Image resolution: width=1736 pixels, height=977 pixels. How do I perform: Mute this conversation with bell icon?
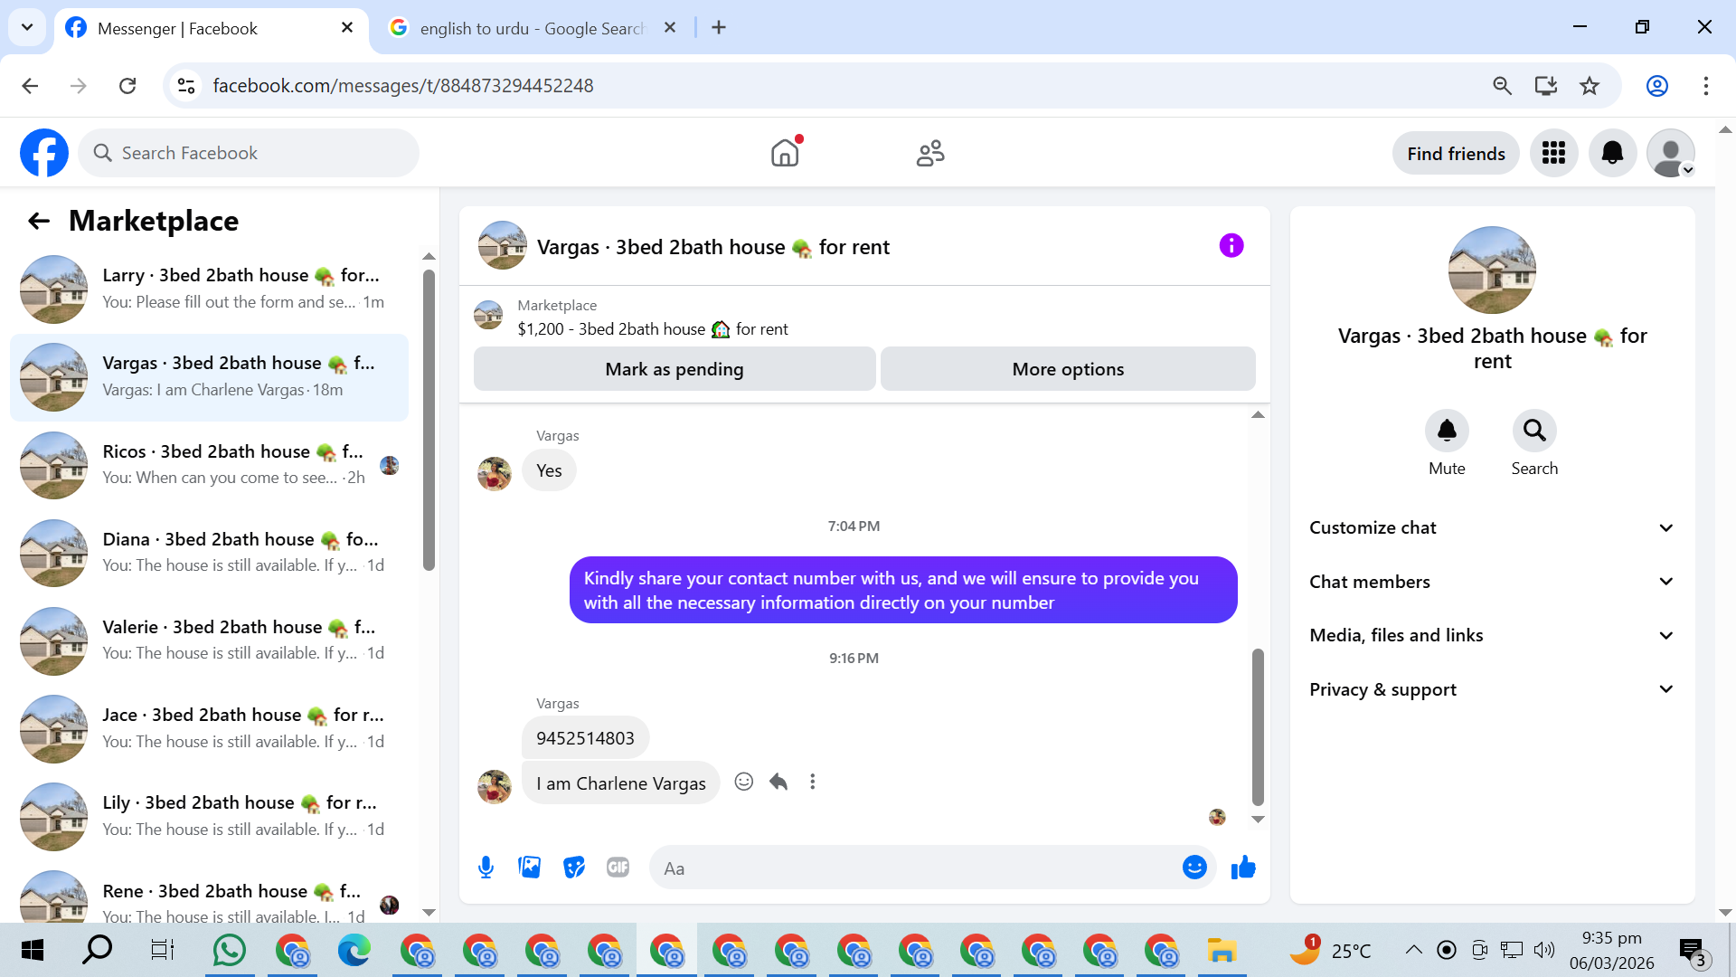(x=1447, y=431)
